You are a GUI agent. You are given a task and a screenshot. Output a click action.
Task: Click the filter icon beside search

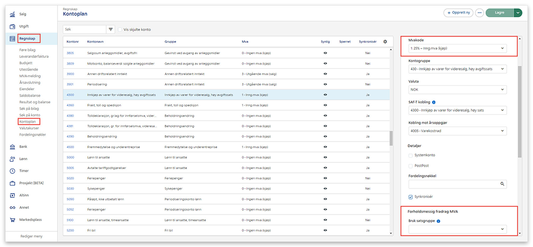coord(111,29)
